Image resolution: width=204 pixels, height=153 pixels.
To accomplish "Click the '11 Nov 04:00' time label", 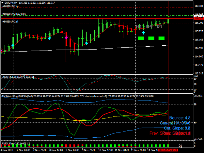I will 122,150.
